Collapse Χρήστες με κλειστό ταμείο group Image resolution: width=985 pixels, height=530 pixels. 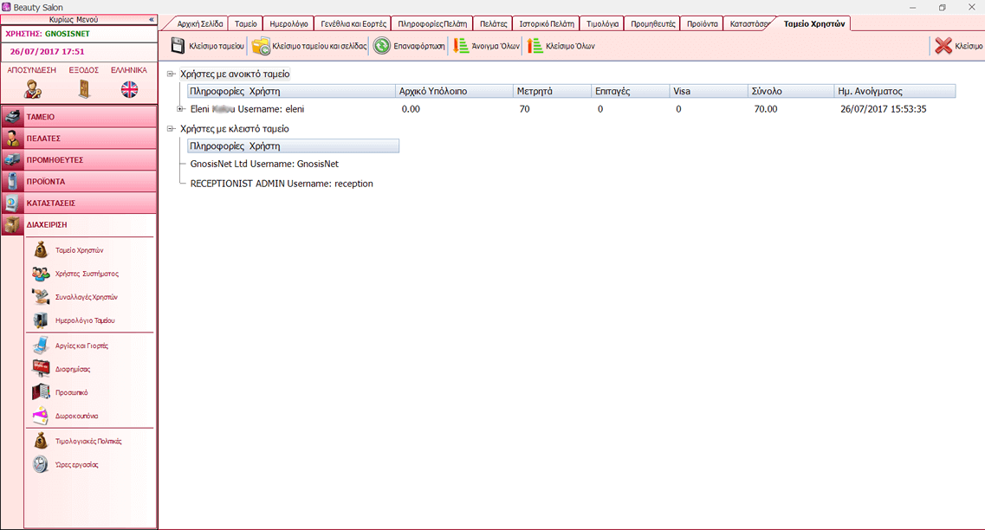[x=171, y=129]
